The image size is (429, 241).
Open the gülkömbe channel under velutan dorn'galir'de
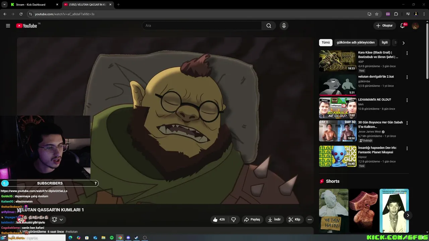click(364, 81)
